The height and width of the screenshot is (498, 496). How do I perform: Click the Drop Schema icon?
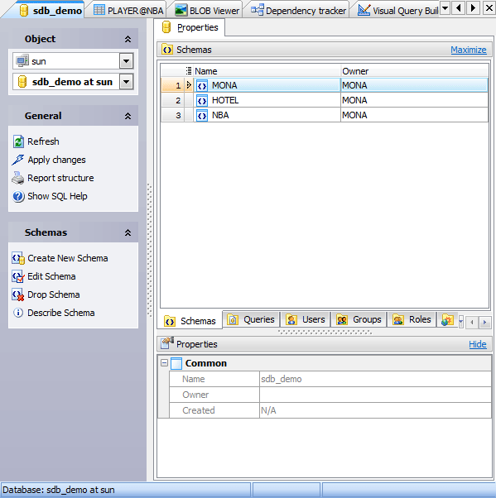tap(18, 294)
